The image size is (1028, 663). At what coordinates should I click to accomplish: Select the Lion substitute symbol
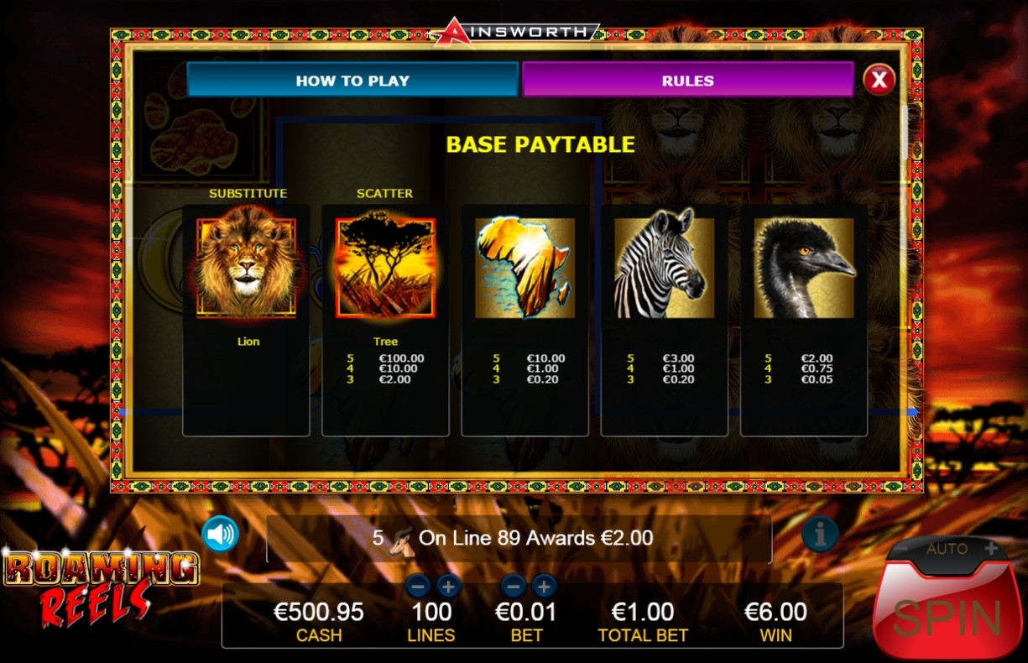click(247, 268)
